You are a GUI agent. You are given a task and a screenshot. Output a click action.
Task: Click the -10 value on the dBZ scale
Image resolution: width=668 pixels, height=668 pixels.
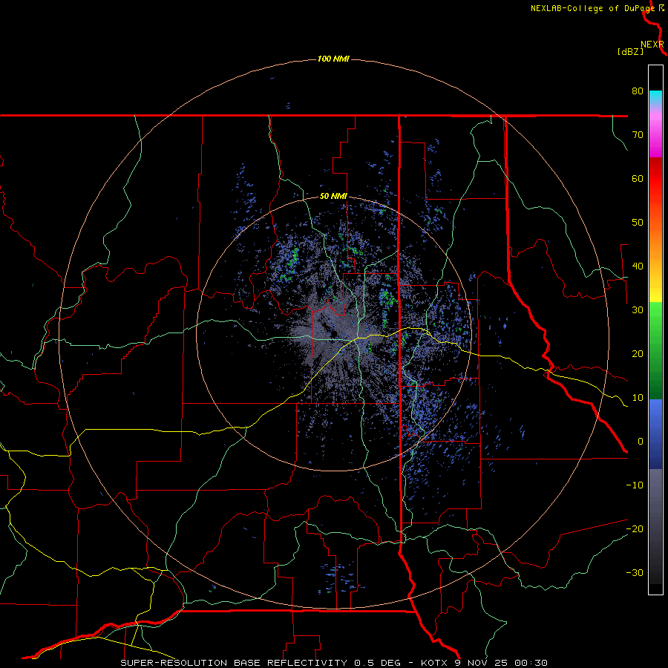635,485
